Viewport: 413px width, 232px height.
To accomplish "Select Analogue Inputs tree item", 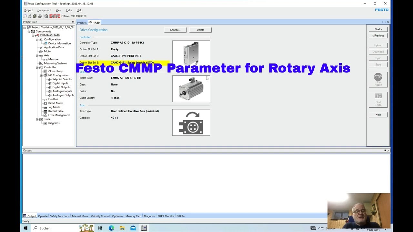I will [x=62, y=91].
